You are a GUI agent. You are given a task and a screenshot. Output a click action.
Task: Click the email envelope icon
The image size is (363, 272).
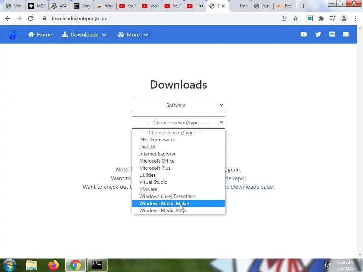click(346, 34)
